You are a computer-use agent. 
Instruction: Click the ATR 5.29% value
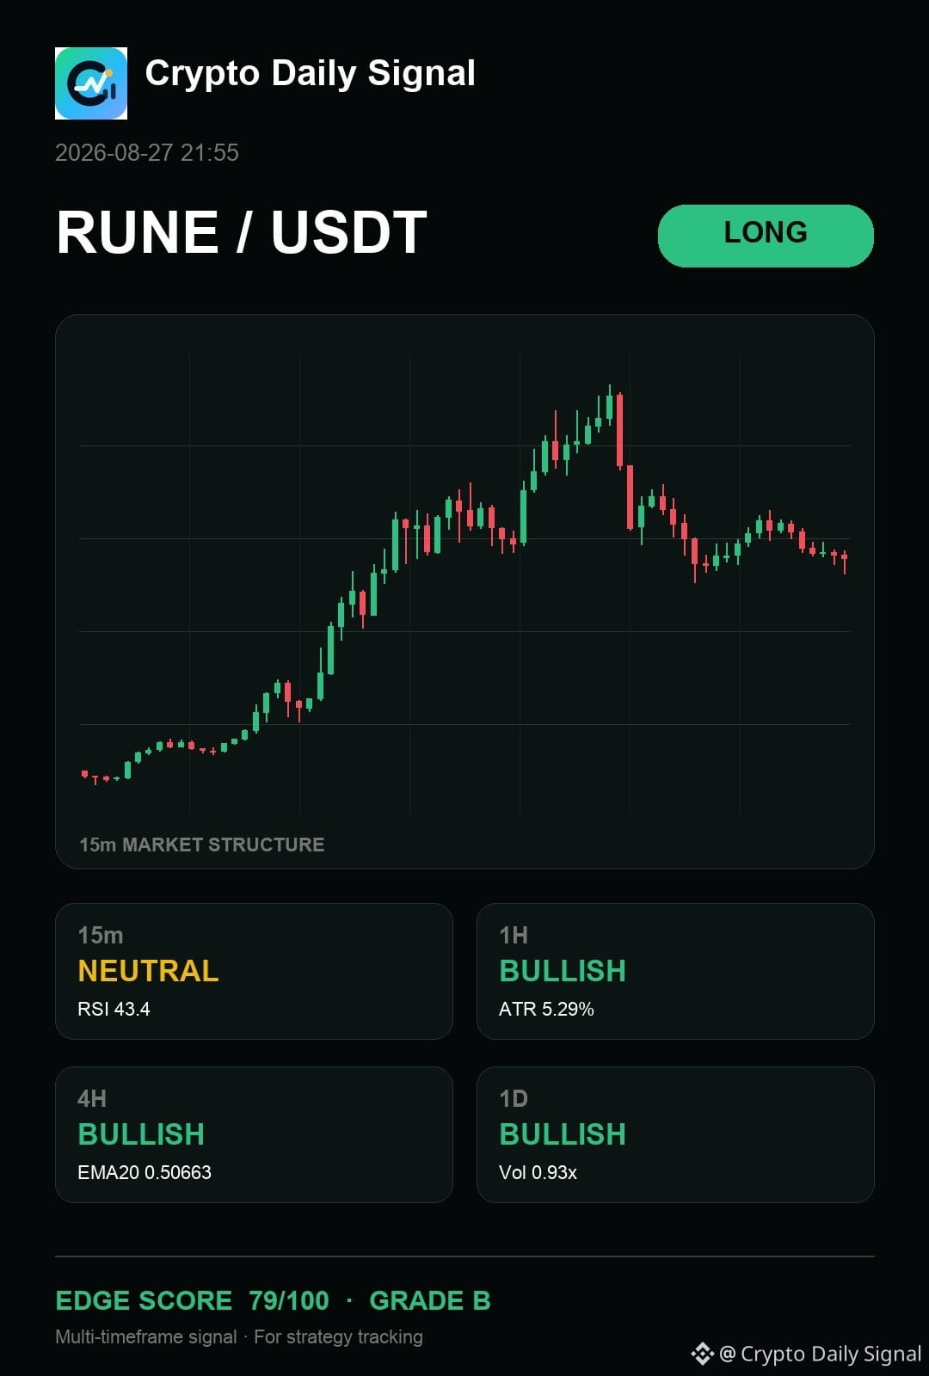click(x=546, y=1009)
